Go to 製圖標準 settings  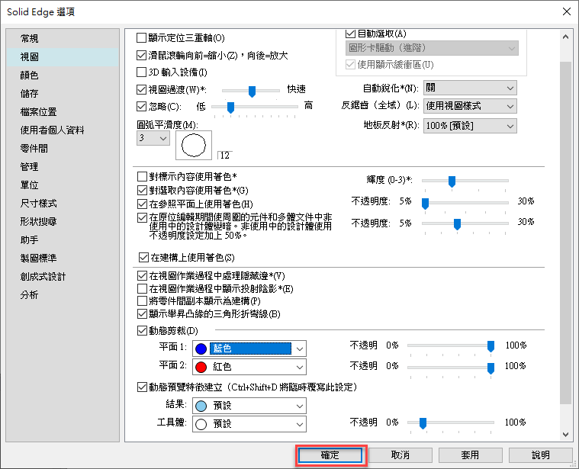point(38,259)
